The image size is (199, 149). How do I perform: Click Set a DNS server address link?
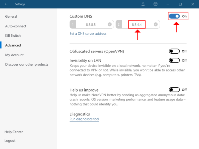pos(88,34)
